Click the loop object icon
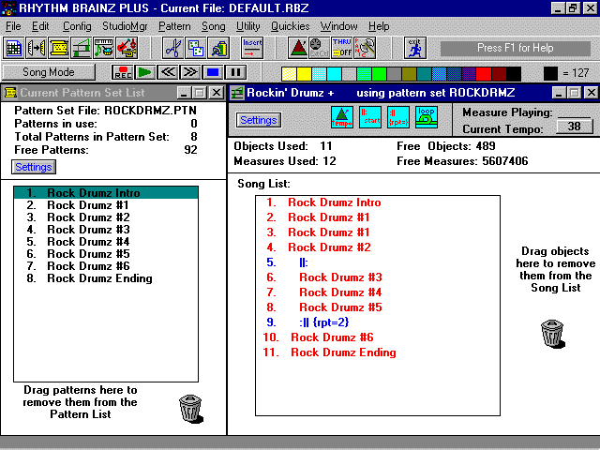The width and height of the screenshot is (600, 450). click(x=424, y=118)
